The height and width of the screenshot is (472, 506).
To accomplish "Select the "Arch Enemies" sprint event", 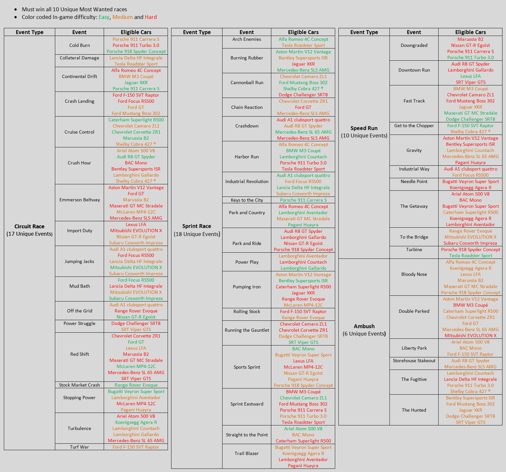I will pyautogui.click(x=247, y=39).
